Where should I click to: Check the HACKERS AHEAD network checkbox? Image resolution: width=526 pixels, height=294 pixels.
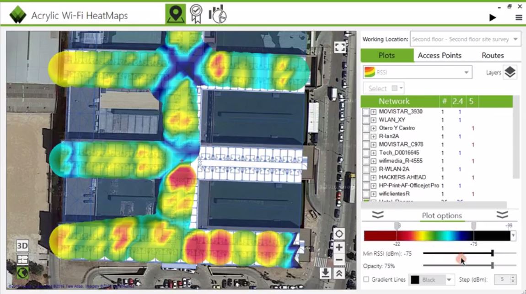(x=366, y=178)
